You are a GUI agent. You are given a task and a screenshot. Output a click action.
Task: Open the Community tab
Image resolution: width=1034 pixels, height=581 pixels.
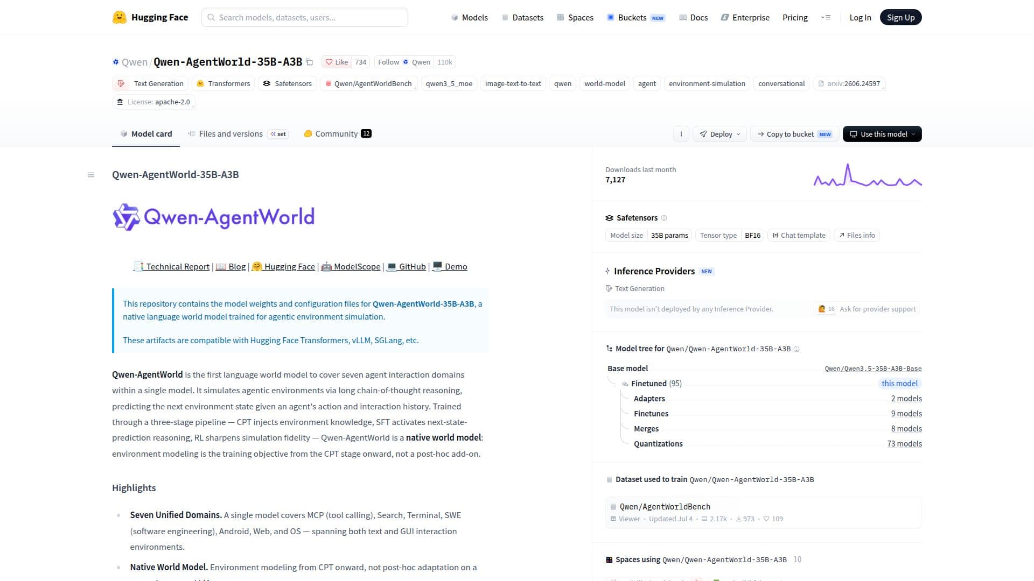337,133
